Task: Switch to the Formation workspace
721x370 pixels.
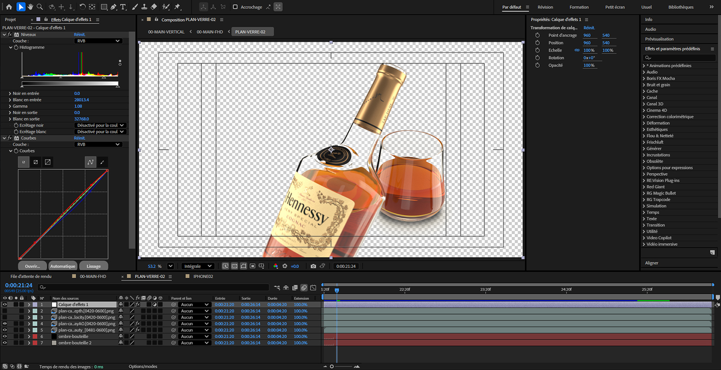Action: 579,7
